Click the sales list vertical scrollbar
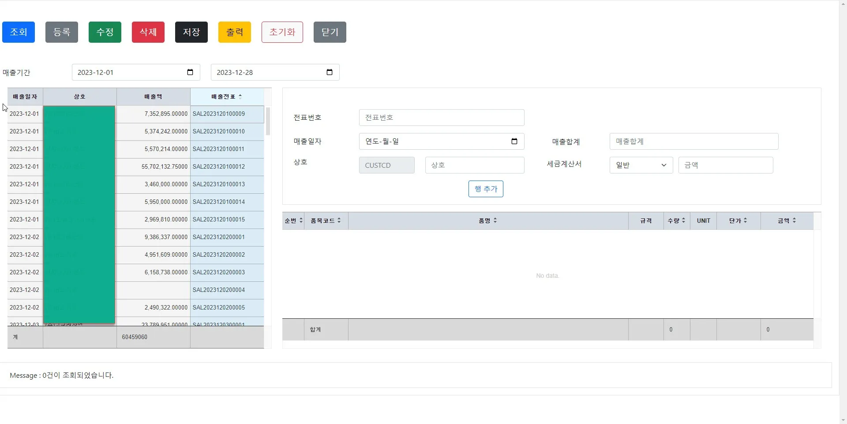 point(268,122)
